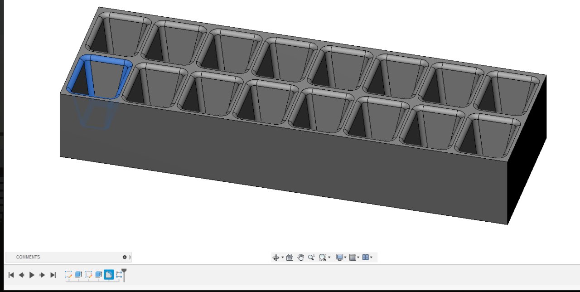The image size is (580, 292).
Task: Select the second sketch feature in timeline
Action: click(89, 275)
